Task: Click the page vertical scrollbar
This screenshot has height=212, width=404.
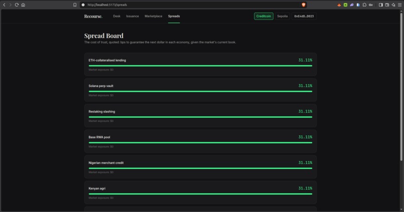Action: coord(401,87)
